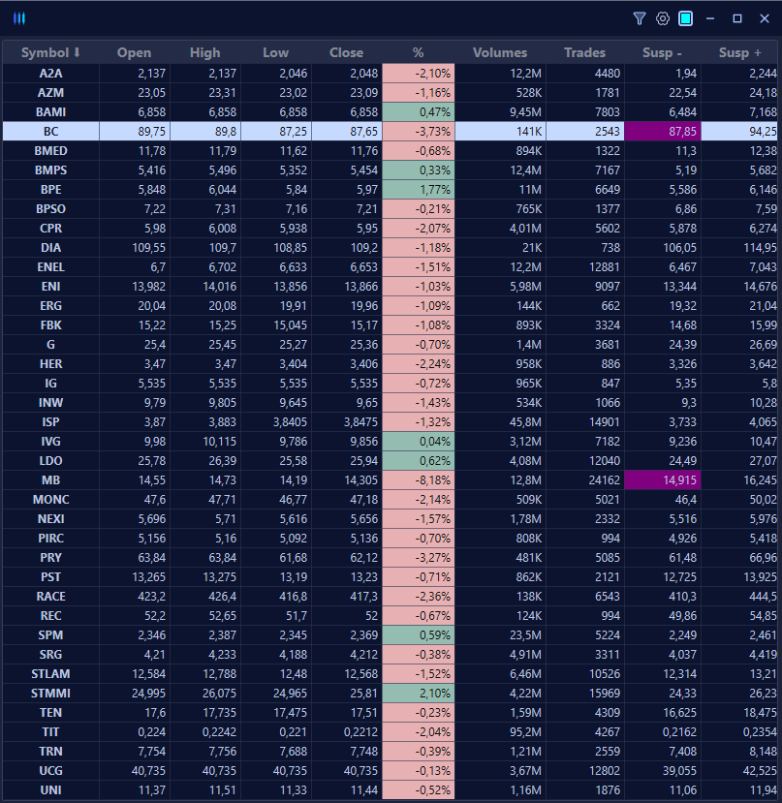Select the FBK symbol cell
This screenshot has width=782, height=803.
tap(50, 325)
